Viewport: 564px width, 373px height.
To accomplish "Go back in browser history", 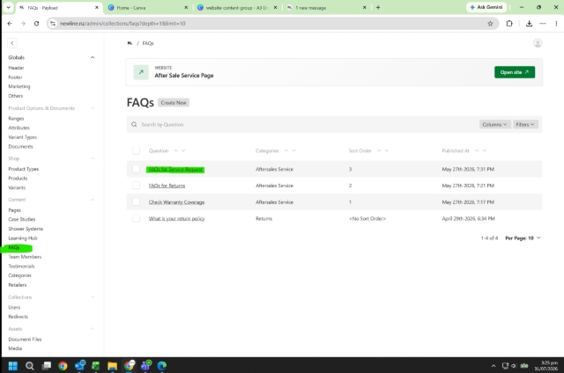I will [x=10, y=24].
